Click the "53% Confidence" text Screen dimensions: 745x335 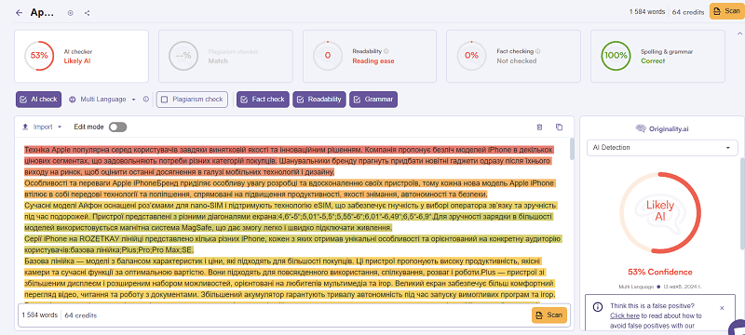point(660,273)
